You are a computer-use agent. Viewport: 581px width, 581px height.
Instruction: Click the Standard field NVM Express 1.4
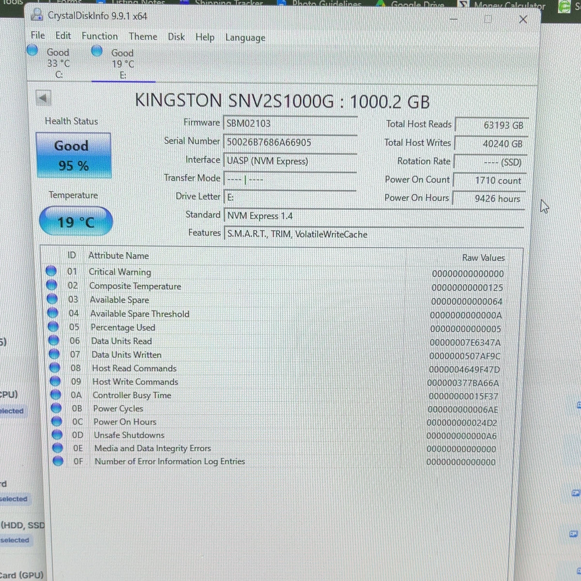point(374,216)
